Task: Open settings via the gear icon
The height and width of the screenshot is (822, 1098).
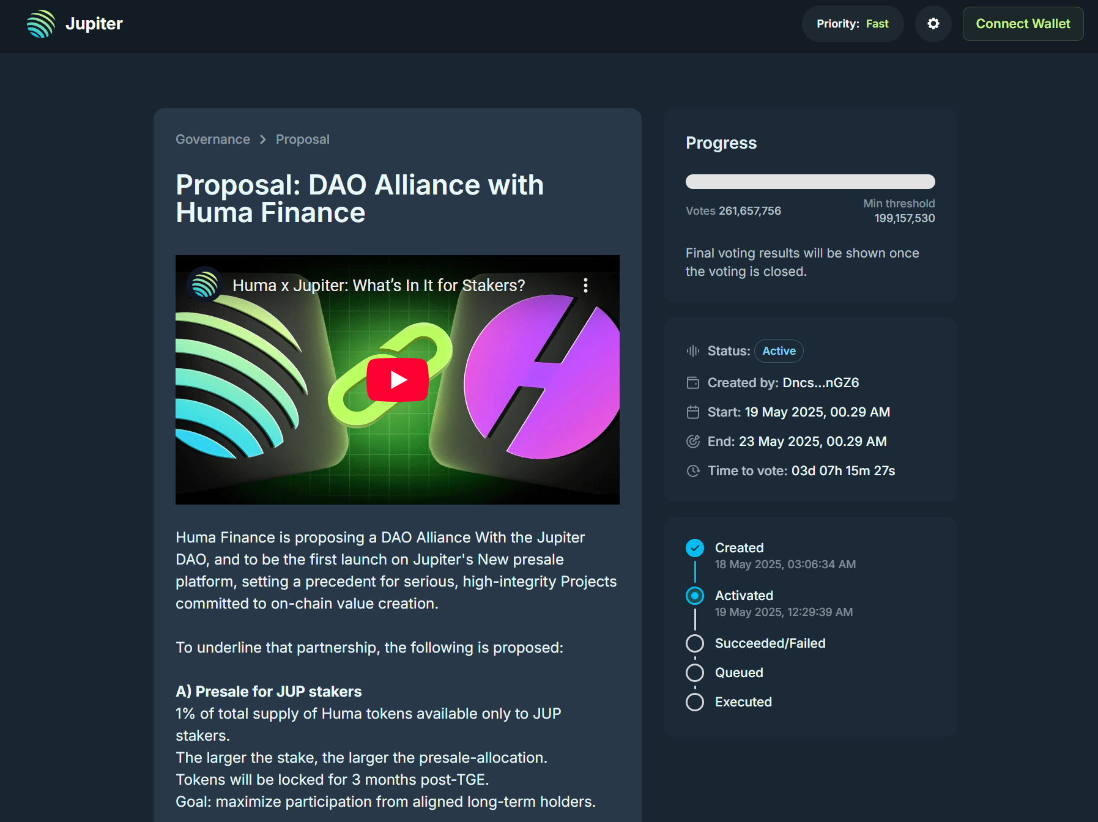Action: 933,24
